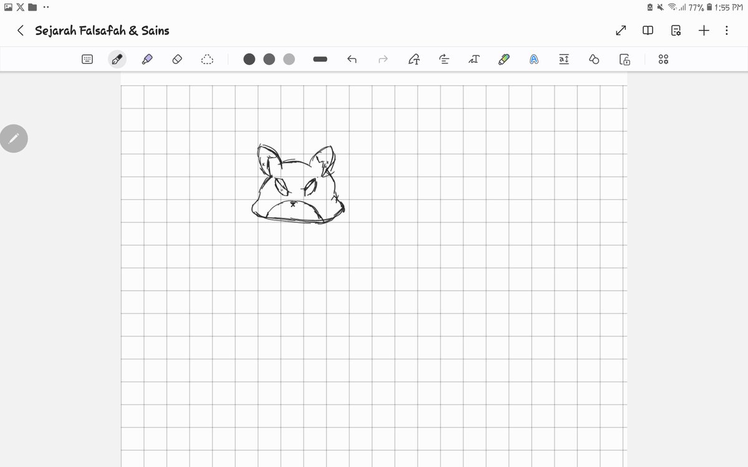Select the shape recognition tool
748x467 pixels.
tap(593, 59)
